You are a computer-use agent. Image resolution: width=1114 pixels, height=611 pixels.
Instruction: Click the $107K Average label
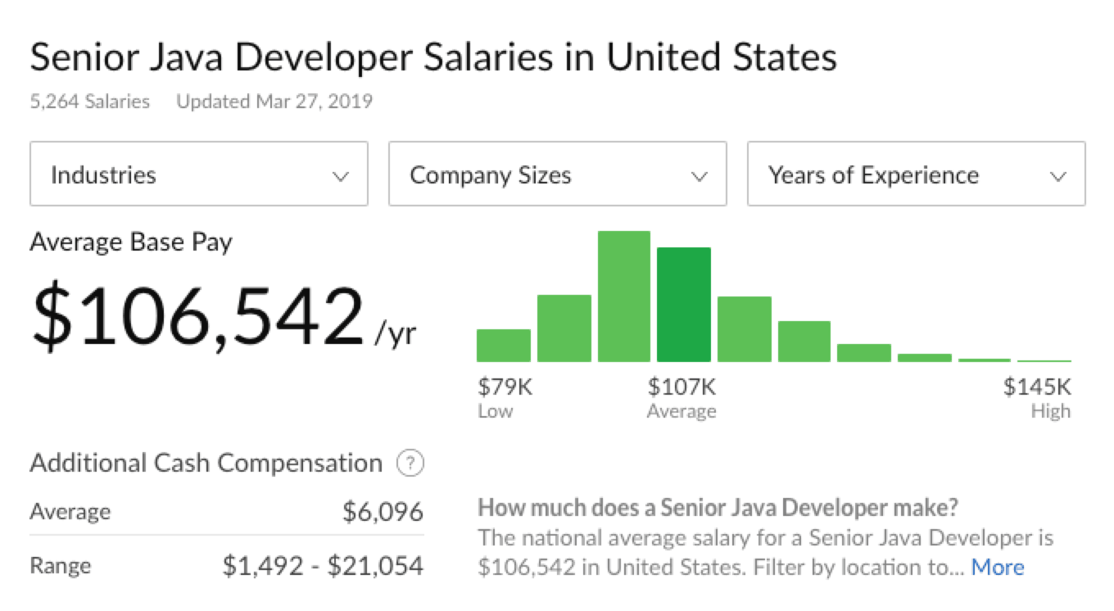coord(682,387)
